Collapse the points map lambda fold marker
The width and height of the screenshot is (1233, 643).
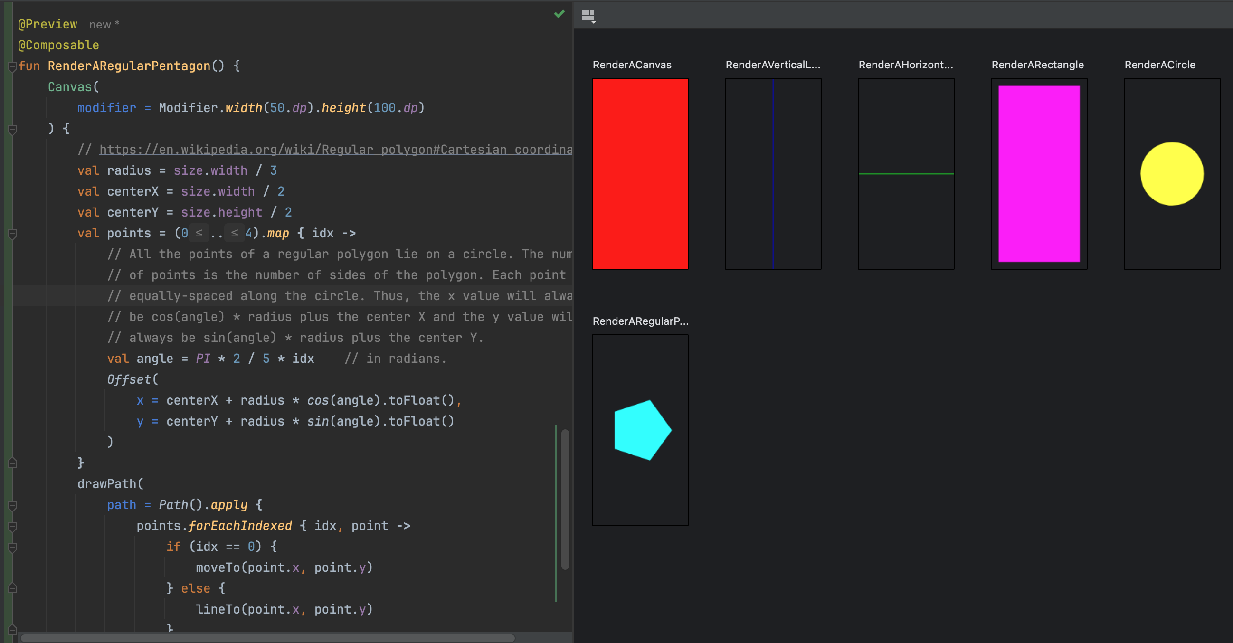[x=12, y=234]
